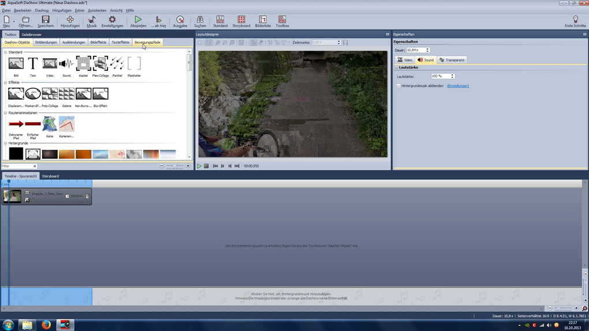Viewport: 589px width, 331px height.
Task: Collapse the Lautstärke section
Action: pyautogui.click(x=397, y=67)
